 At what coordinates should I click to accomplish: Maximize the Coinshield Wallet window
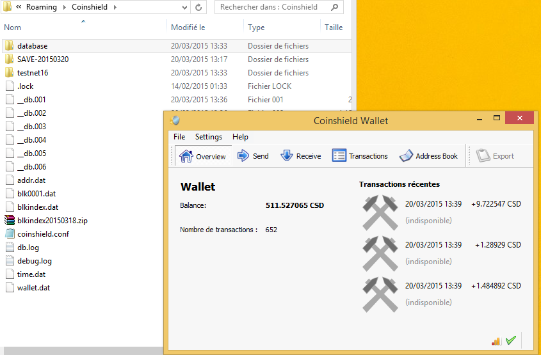[497, 118]
